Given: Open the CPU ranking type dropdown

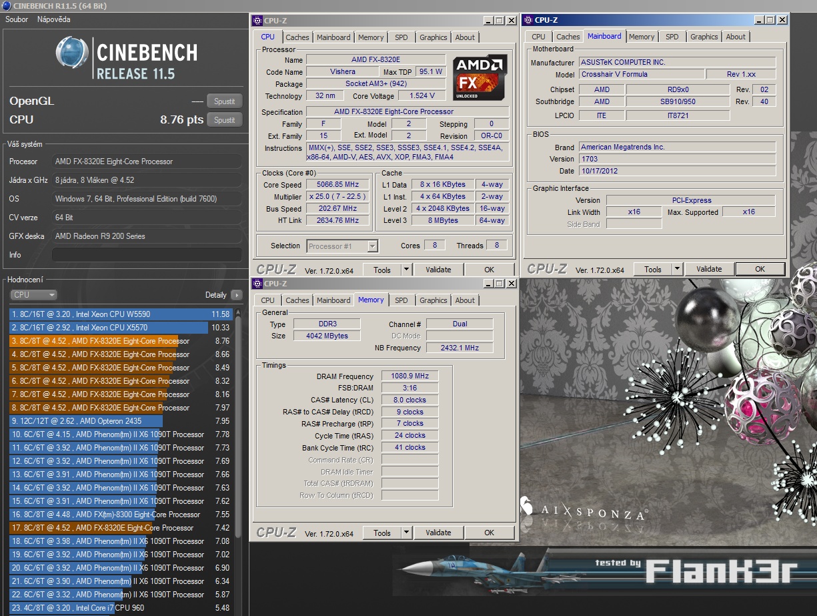Looking at the screenshot, I should [33, 295].
